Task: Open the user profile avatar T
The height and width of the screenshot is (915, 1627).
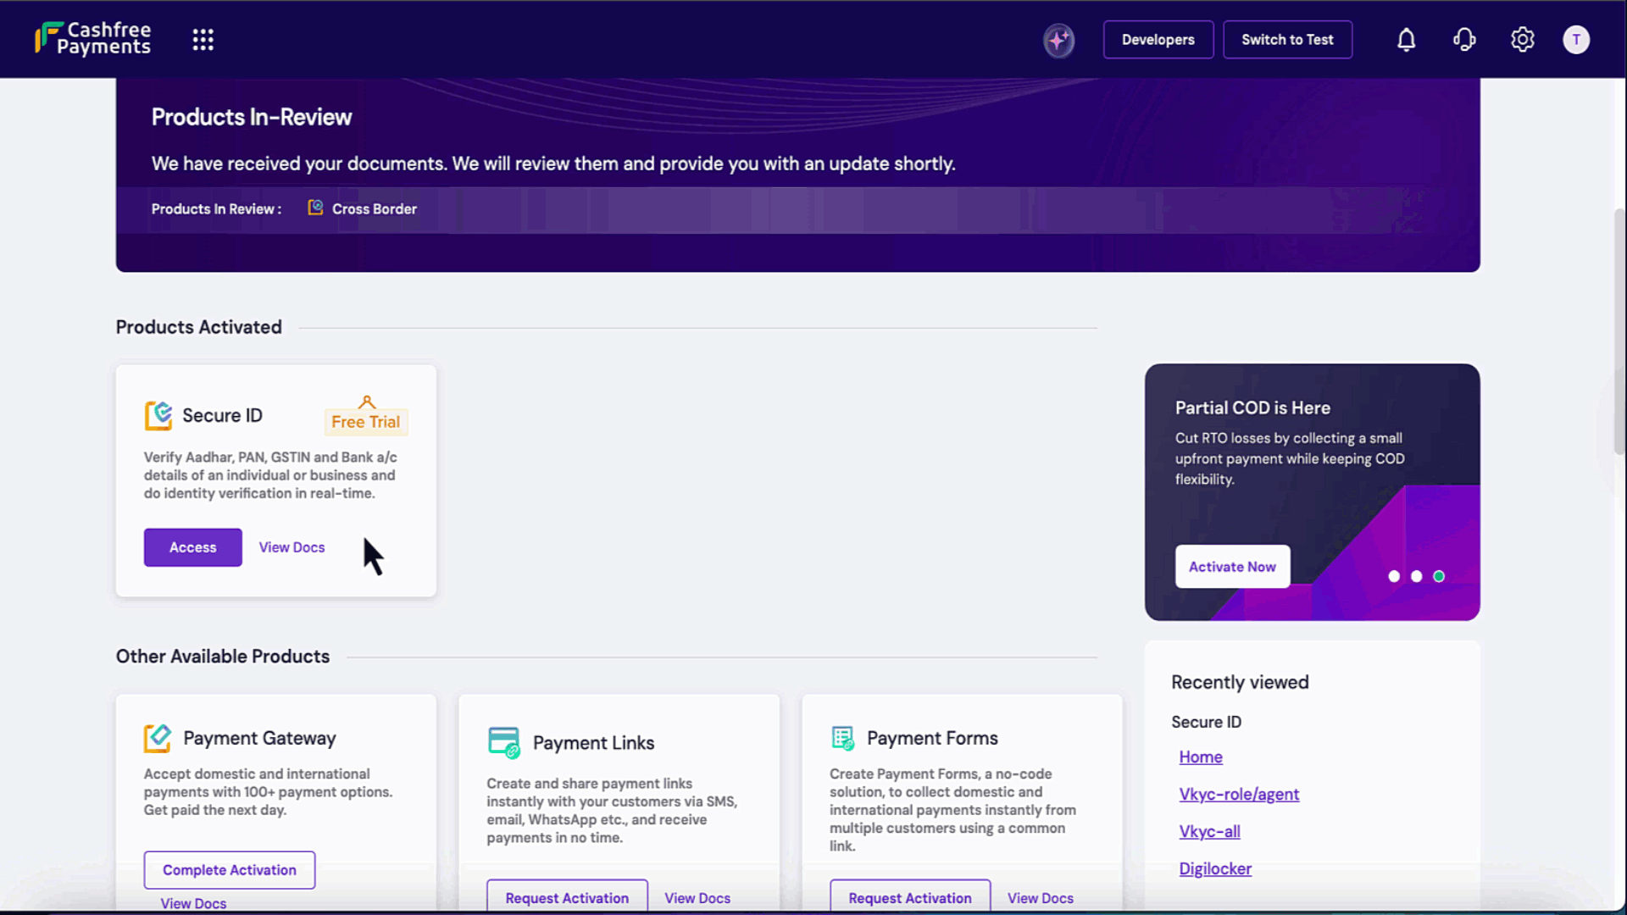Action: click(x=1575, y=40)
